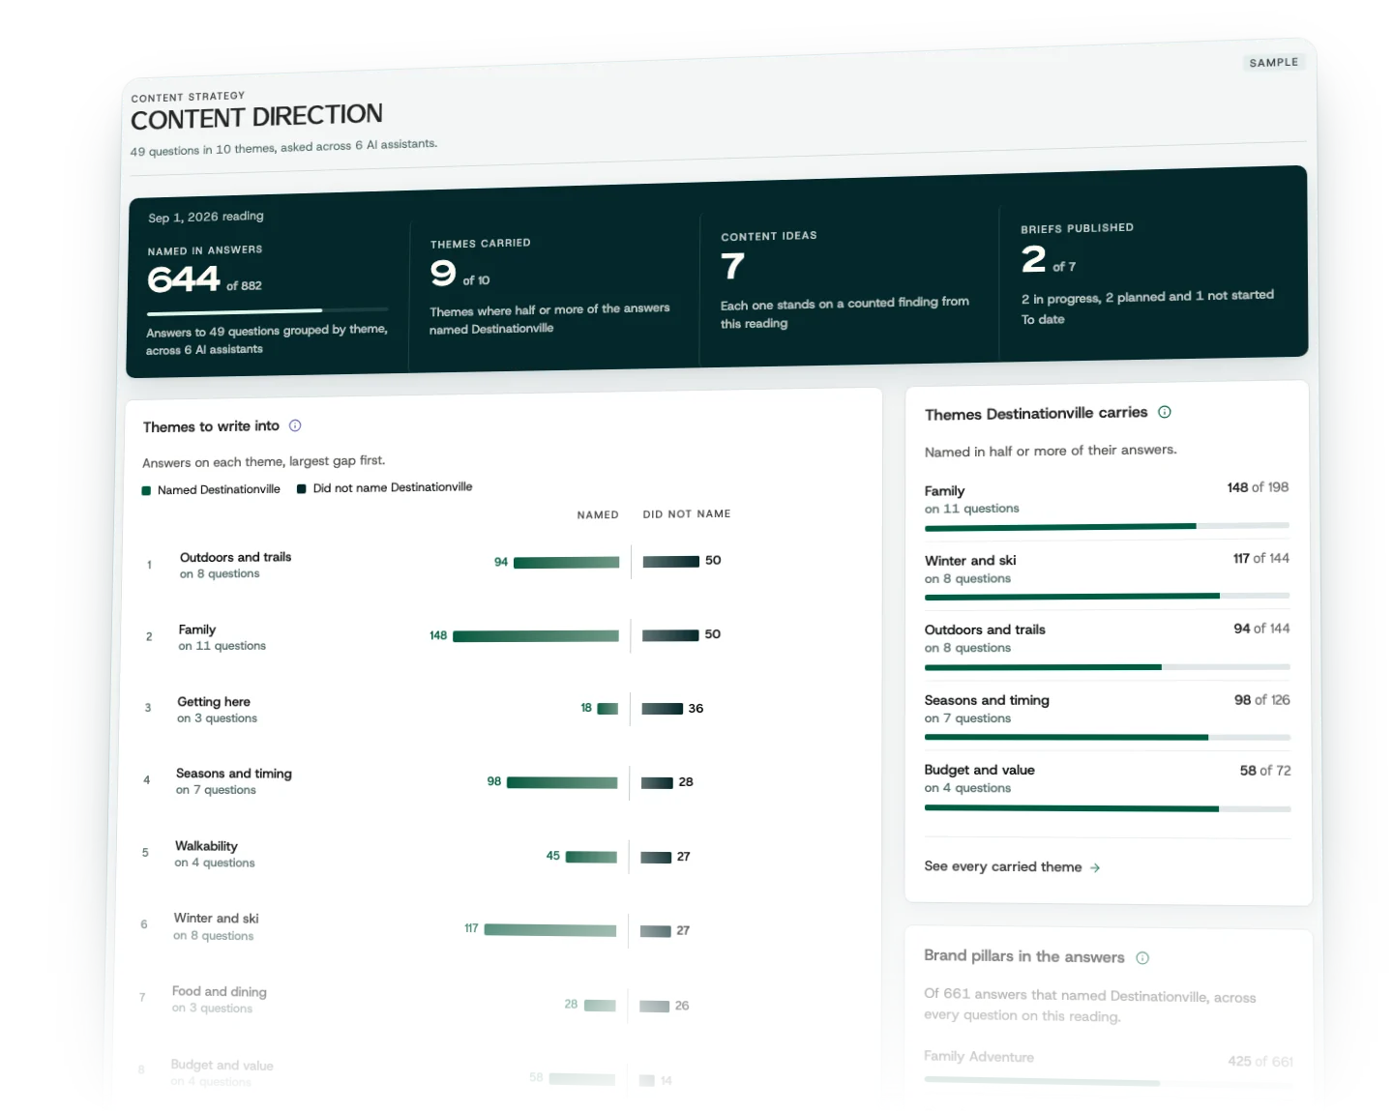The width and height of the screenshot is (1393, 1112).
Task: Click the DID NOT NAME column header
Action: [x=687, y=514]
